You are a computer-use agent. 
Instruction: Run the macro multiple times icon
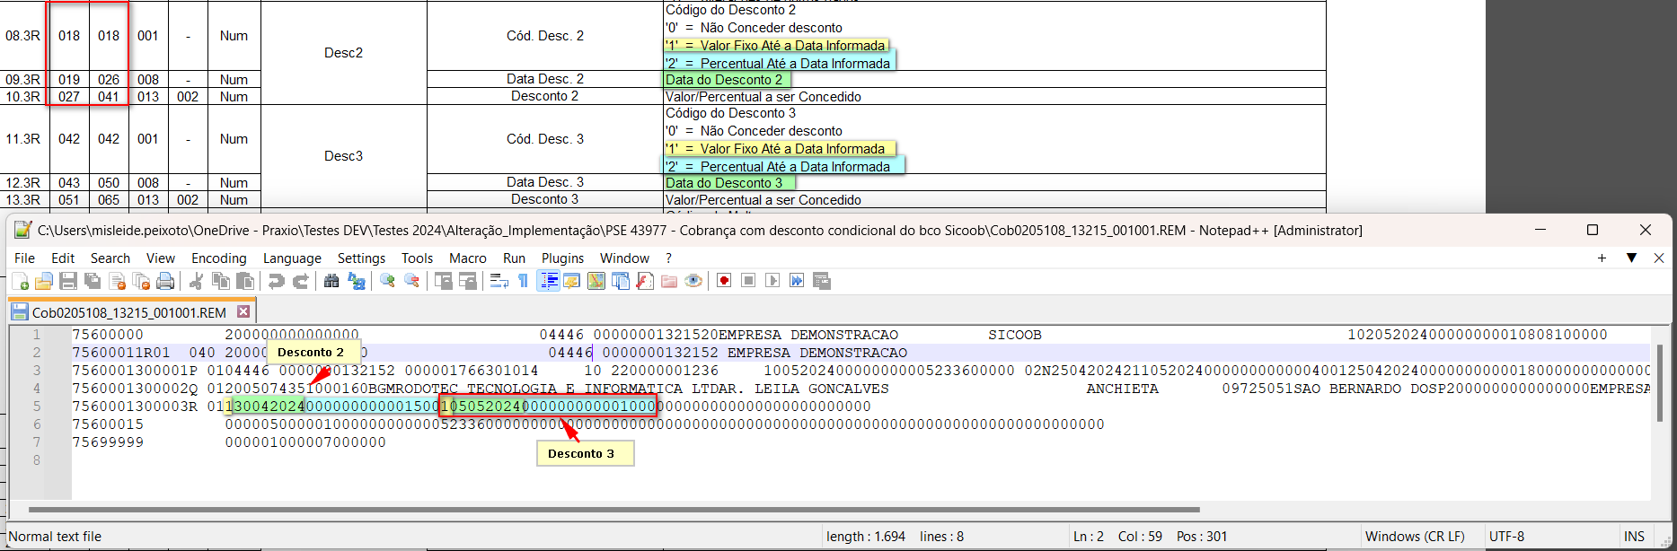(797, 282)
